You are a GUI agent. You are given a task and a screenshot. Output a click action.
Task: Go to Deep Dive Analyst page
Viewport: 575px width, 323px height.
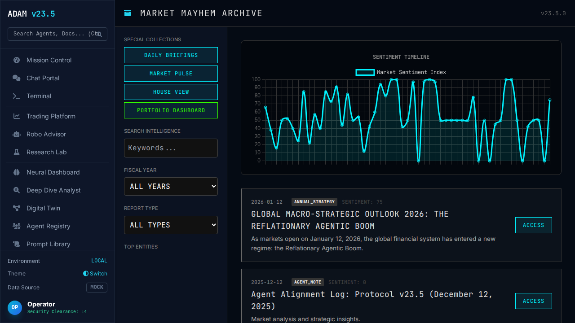pyautogui.click(x=53, y=190)
